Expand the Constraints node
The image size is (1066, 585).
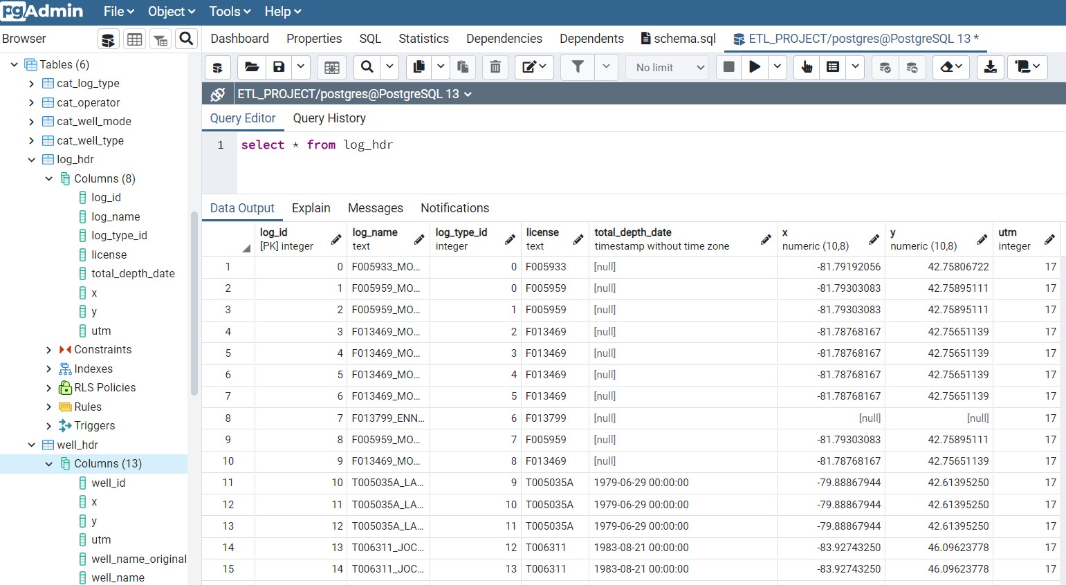click(x=48, y=350)
